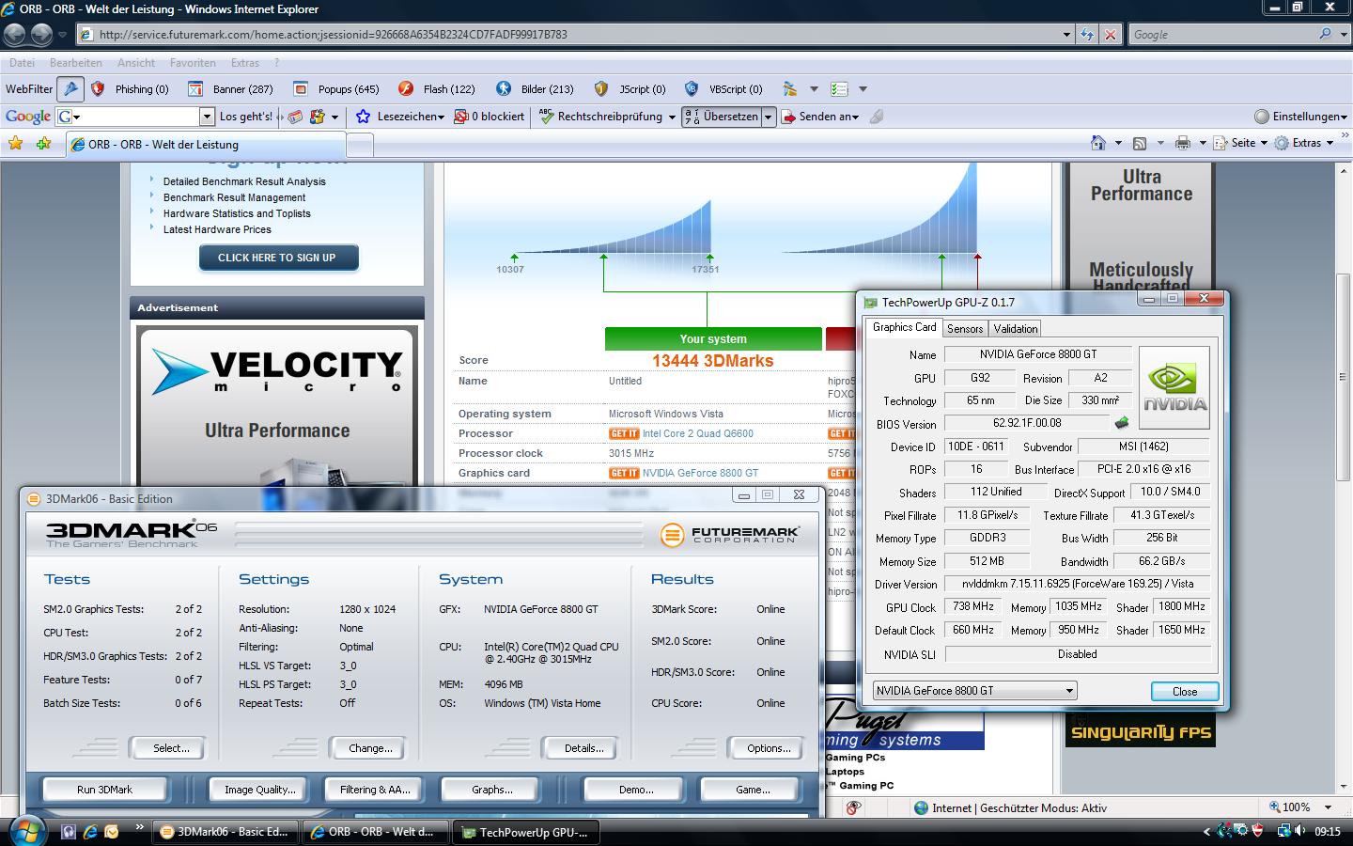Click the Google search magnifier icon

tap(1325, 34)
